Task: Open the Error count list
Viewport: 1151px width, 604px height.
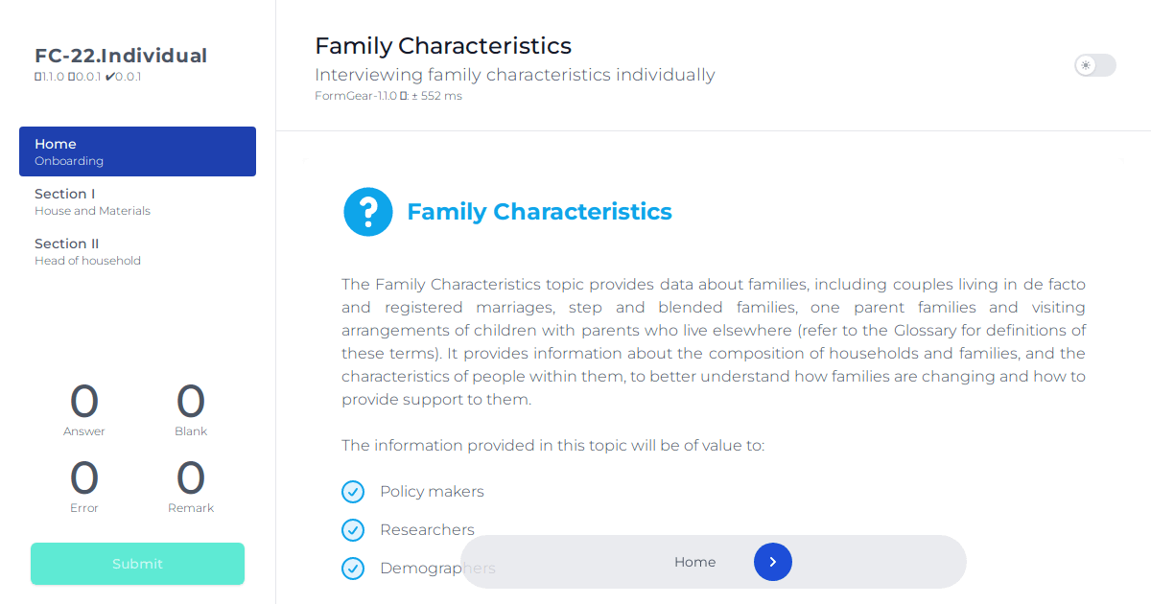Action: pyautogui.click(x=84, y=486)
